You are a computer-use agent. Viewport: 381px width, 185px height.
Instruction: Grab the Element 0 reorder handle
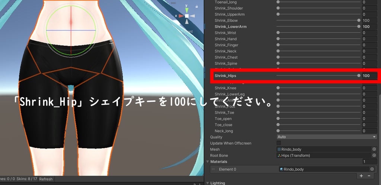[x=213, y=169]
